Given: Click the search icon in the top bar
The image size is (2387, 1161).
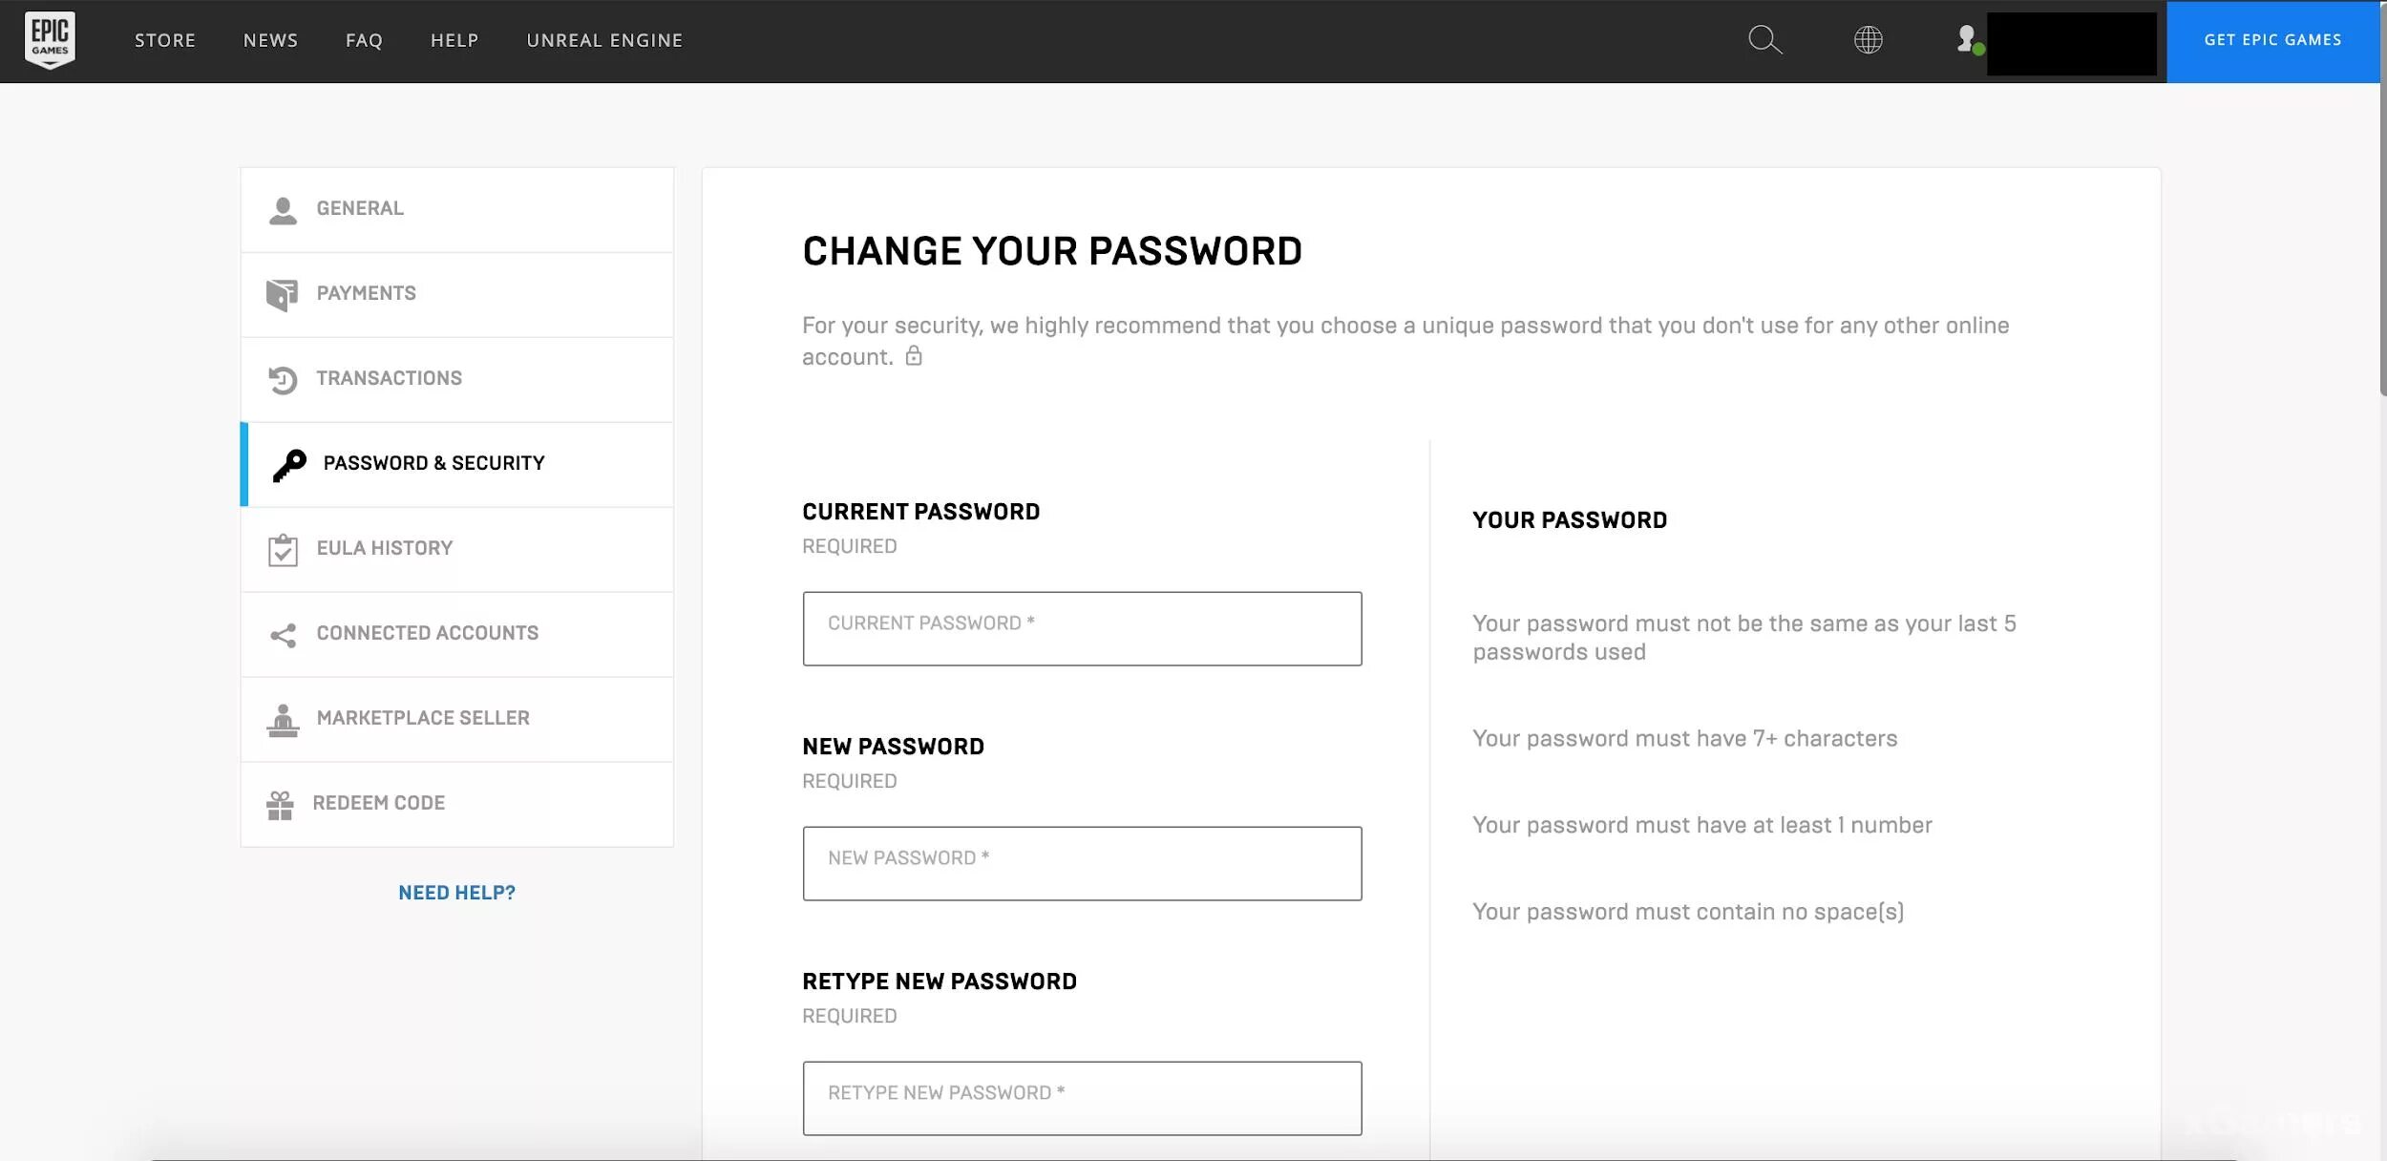Looking at the screenshot, I should coord(1765,41).
